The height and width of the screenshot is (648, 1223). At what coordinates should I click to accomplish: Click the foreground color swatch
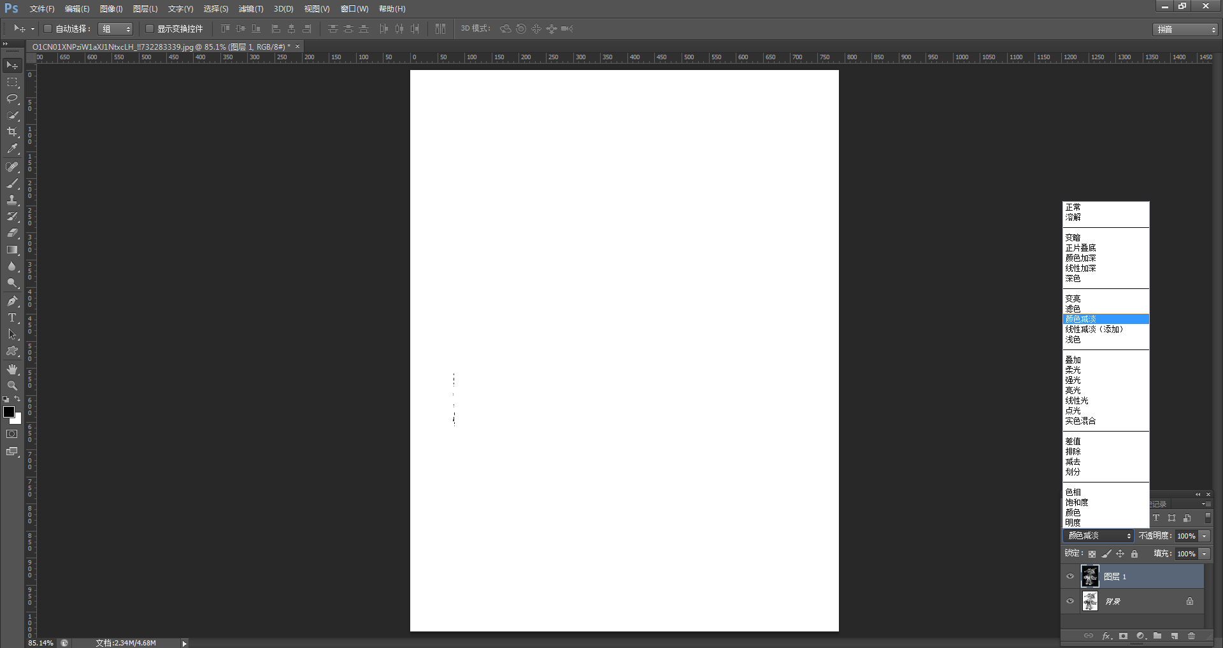[8, 412]
